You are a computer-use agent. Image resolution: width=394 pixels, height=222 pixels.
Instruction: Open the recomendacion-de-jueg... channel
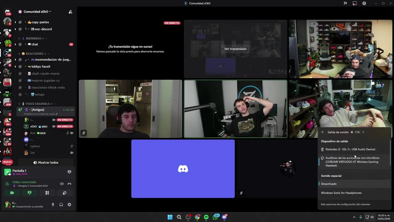coord(46,60)
